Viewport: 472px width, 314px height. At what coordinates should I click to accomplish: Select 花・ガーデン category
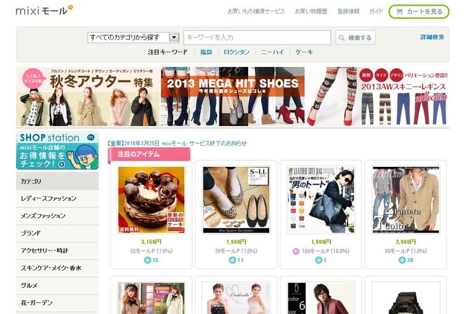(x=57, y=303)
